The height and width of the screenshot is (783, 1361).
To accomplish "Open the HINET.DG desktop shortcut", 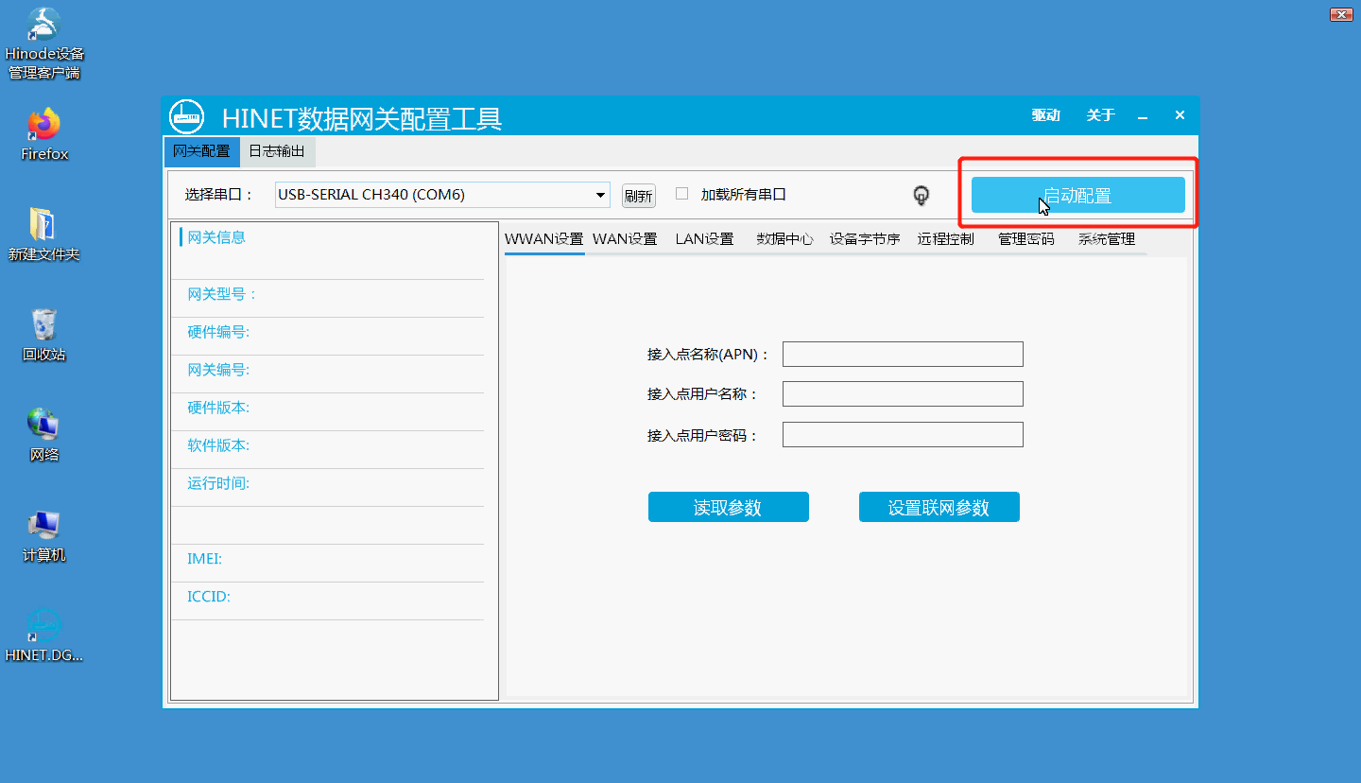I will click(x=43, y=627).
